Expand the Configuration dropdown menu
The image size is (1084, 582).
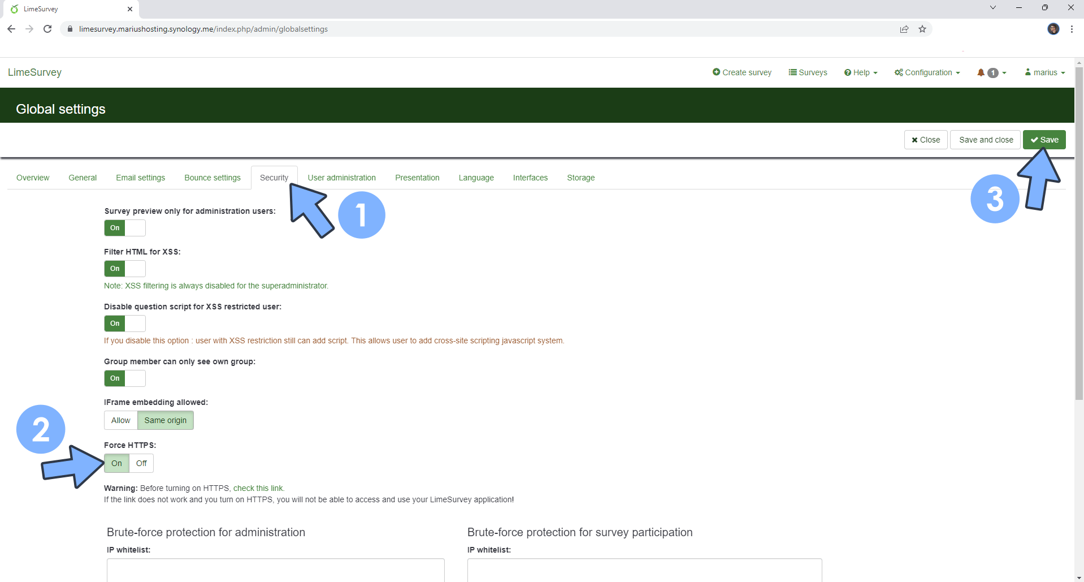(x=927, y=72)
